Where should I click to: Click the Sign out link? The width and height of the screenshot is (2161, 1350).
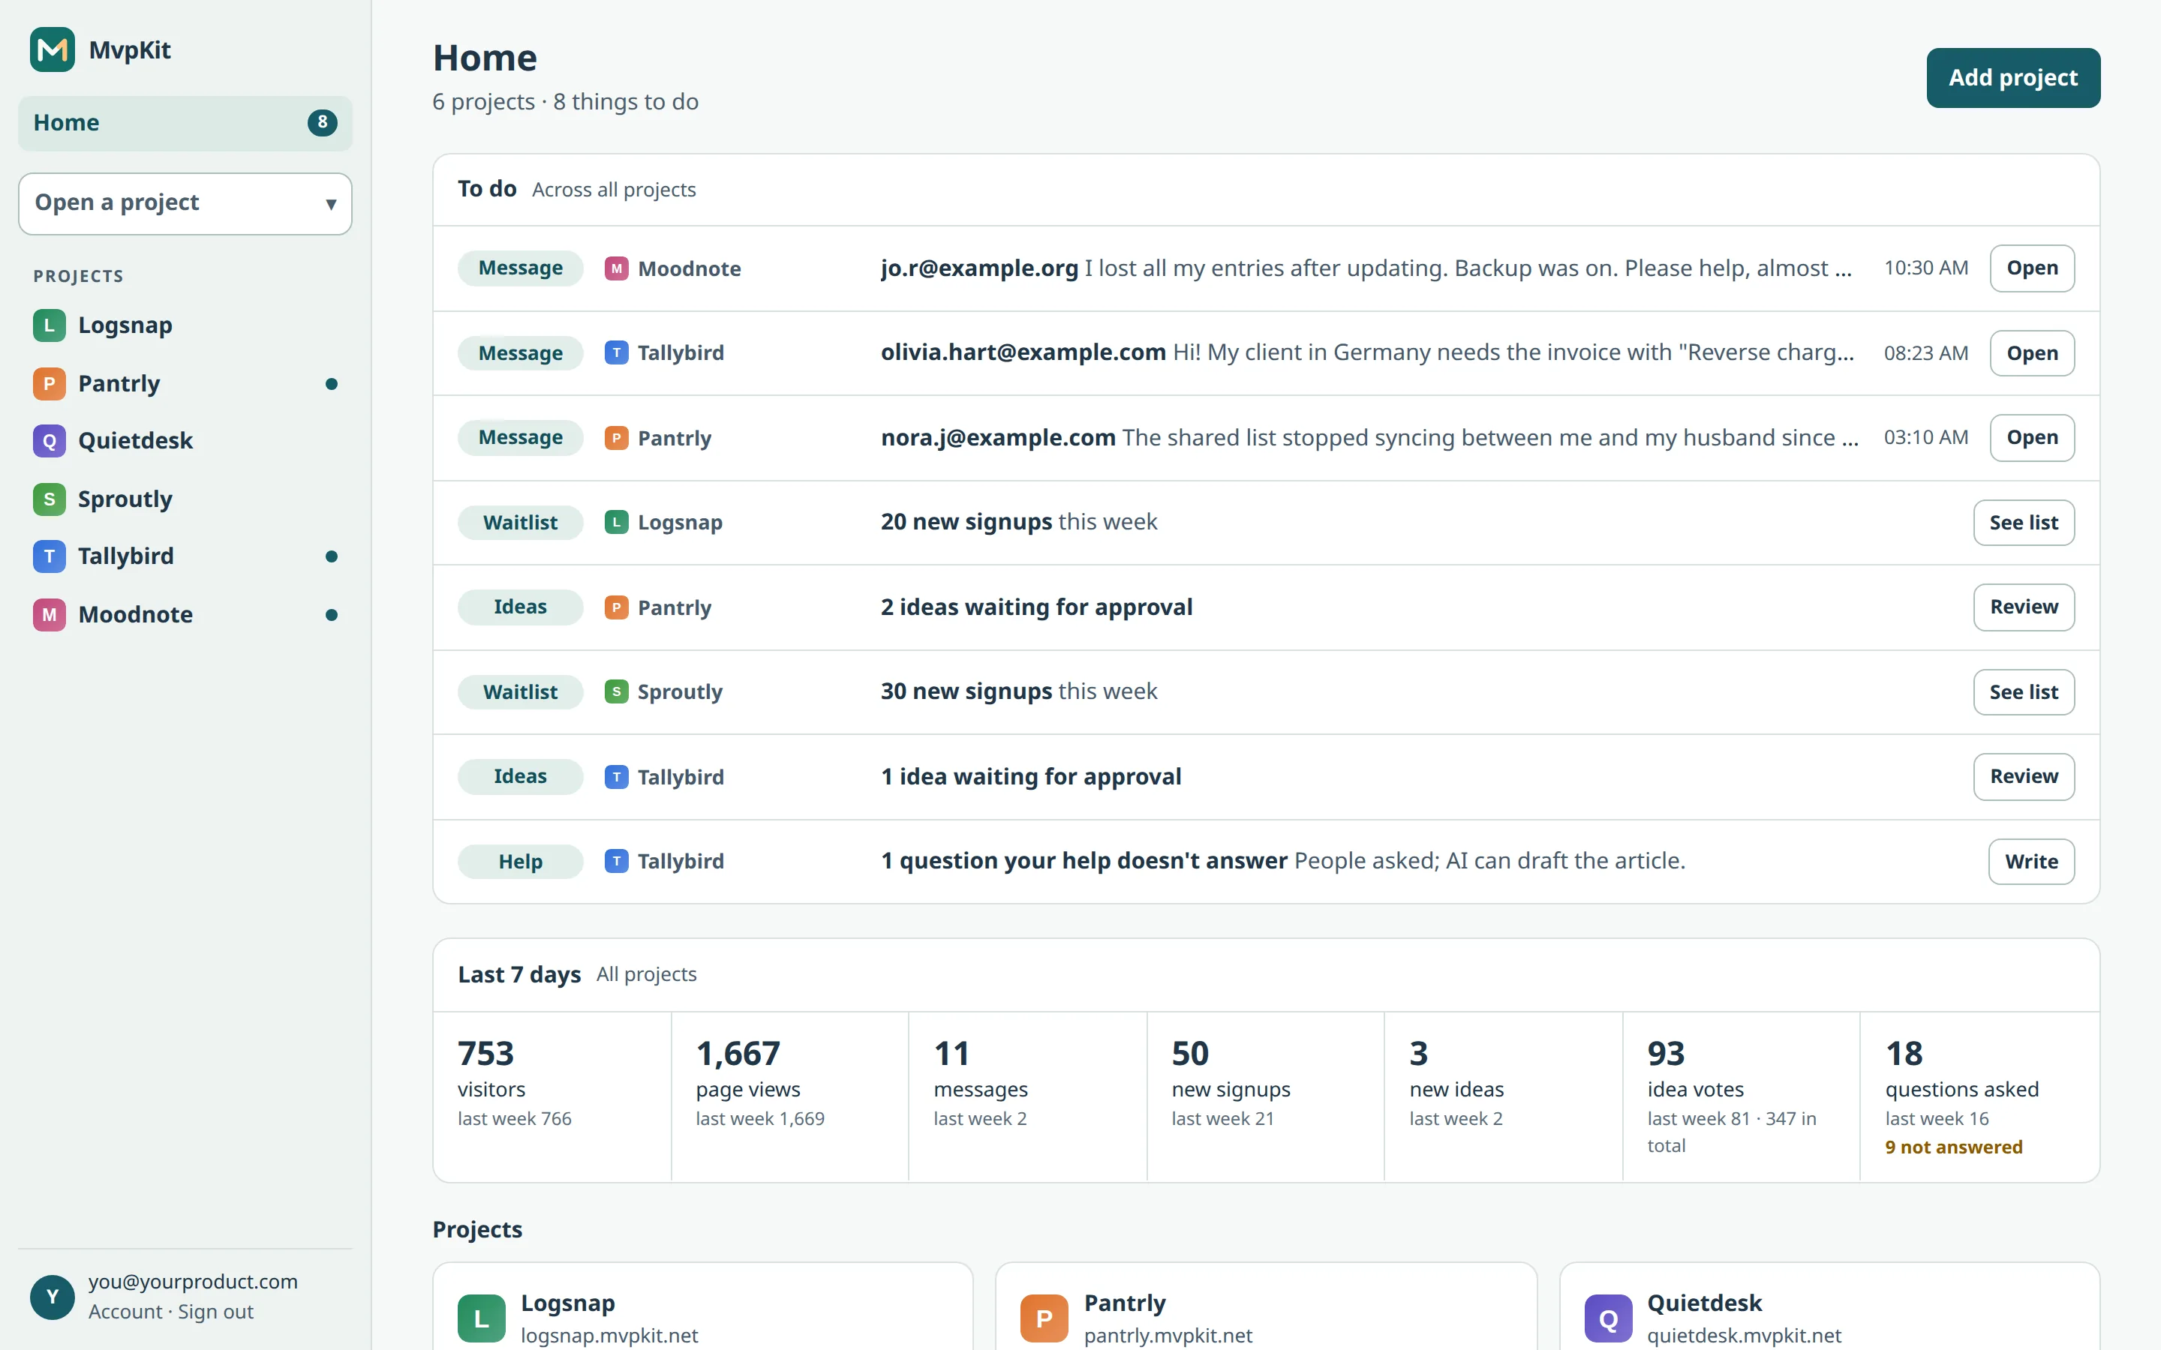(215, 1312)
